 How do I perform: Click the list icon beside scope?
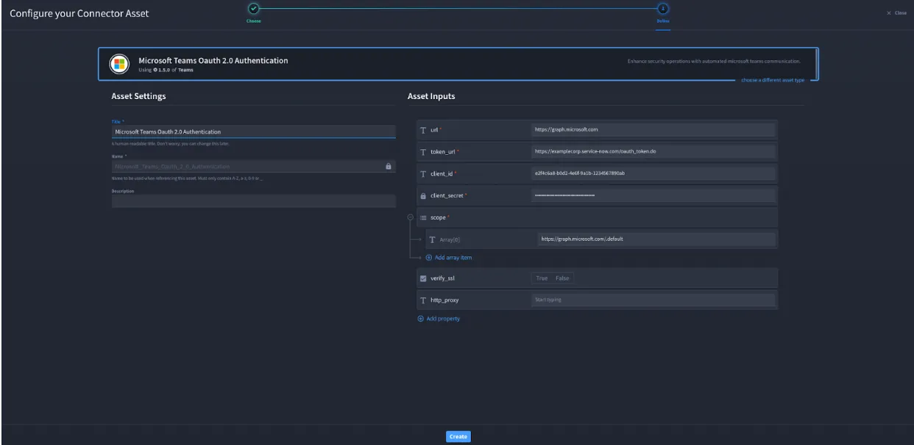coord(423,217)
